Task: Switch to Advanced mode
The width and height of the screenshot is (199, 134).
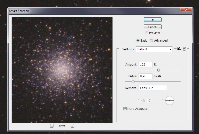Action: (x=152, y=40)
